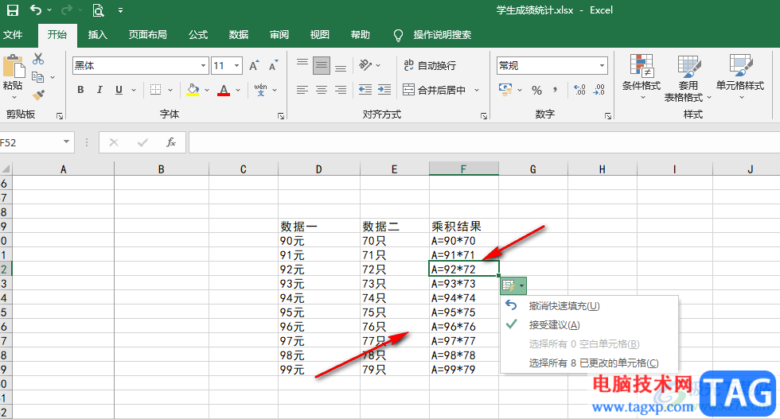The image size is (780, 419).
Task: Expand the font color dropdown arrow
Action: click(238, 90)
